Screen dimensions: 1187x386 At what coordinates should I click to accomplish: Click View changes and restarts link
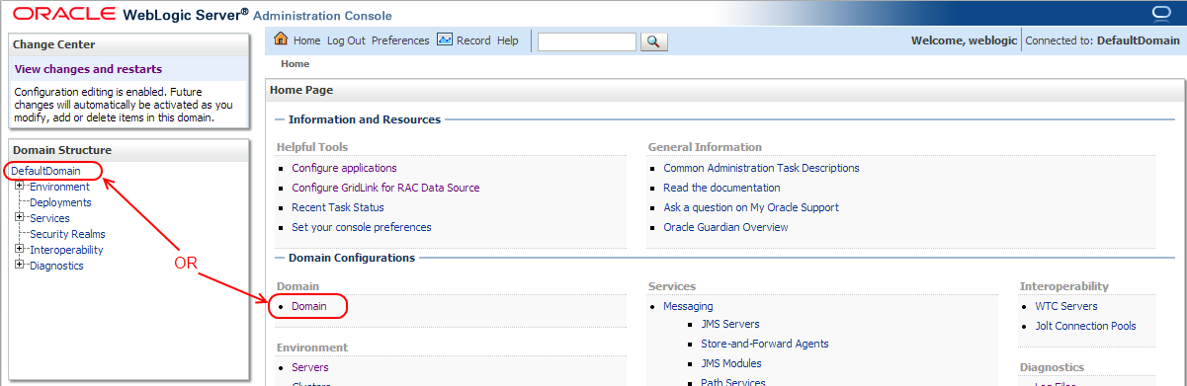[x=88, y=69]
